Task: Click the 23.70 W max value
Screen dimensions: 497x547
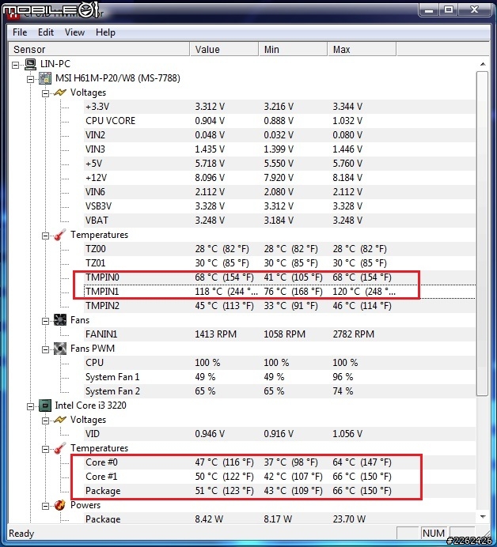Action: [349, 519]
